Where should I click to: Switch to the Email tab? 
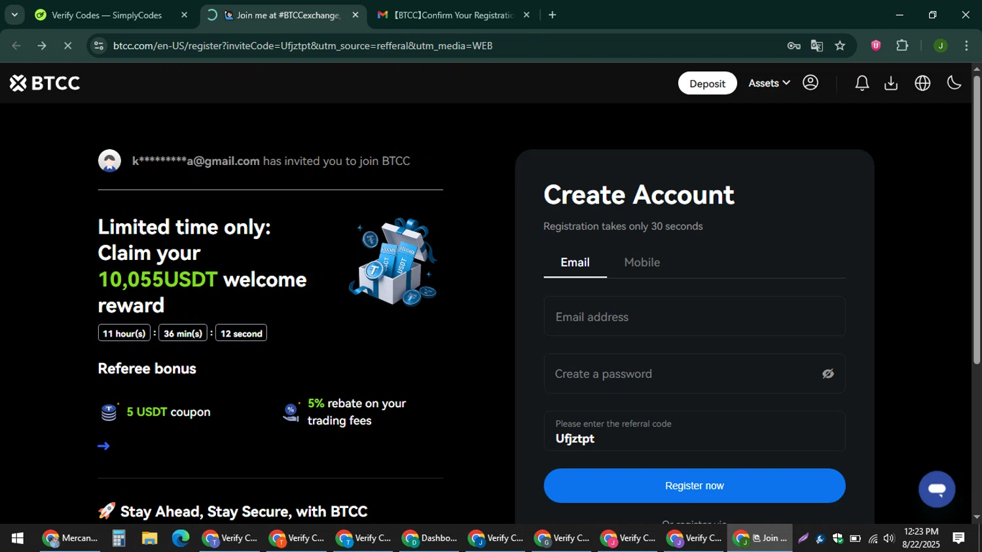coord(575,263)
